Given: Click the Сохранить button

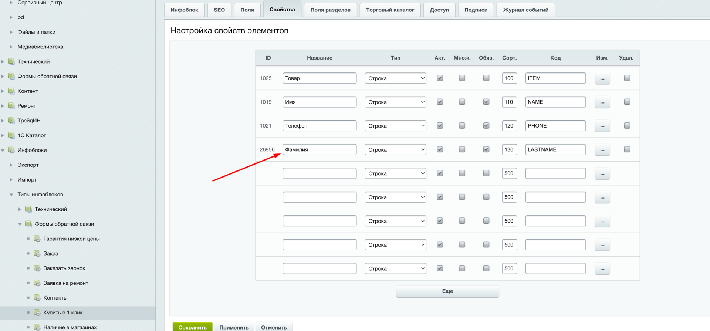Looking at the screenshot, I should click(192, 327).
